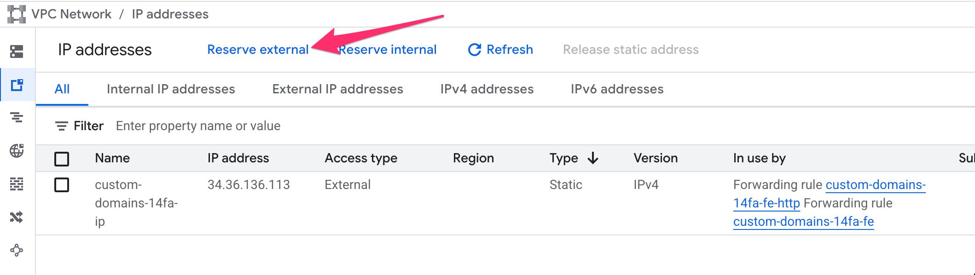
Task: Switch to the Internal IP addresses tab
Action: 171,89
